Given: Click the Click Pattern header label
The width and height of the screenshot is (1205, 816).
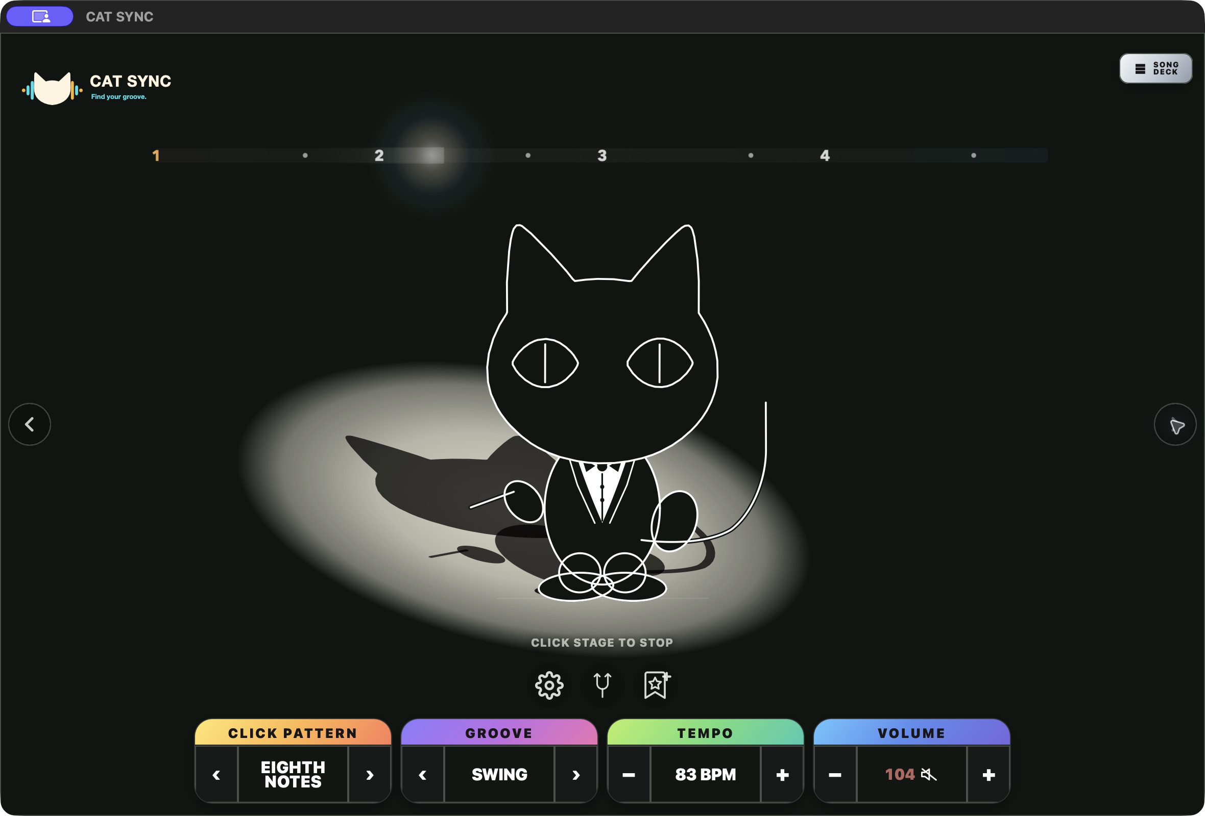Looking at the screenshot, I should coord(293,733).
